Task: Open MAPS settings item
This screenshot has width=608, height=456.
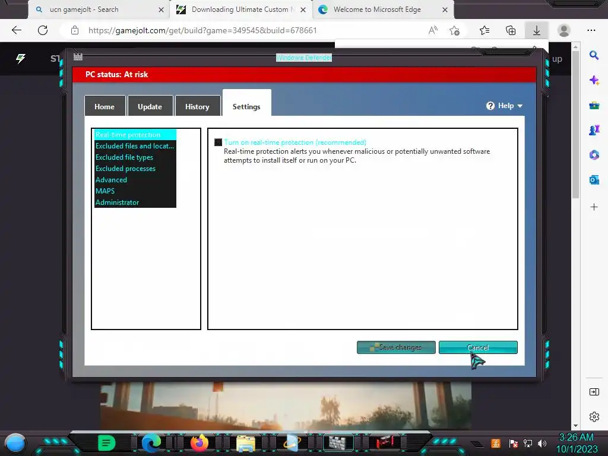Action: [135, 191]
